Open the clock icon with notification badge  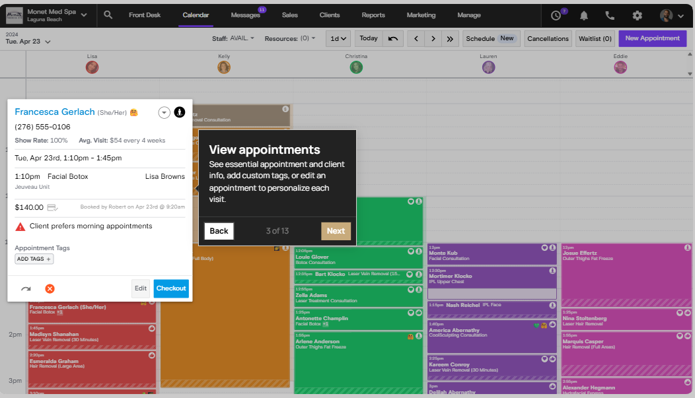click(556, 15)
